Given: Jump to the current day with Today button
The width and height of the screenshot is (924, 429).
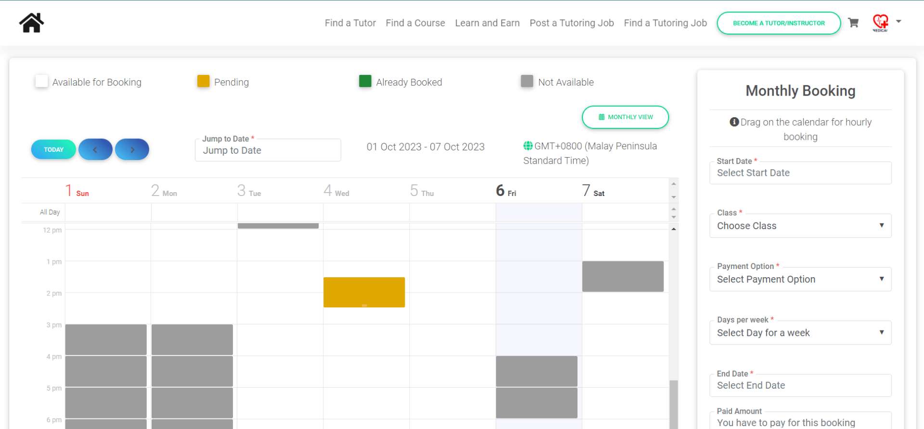Looking at the screenshot, I should [53, 149].
